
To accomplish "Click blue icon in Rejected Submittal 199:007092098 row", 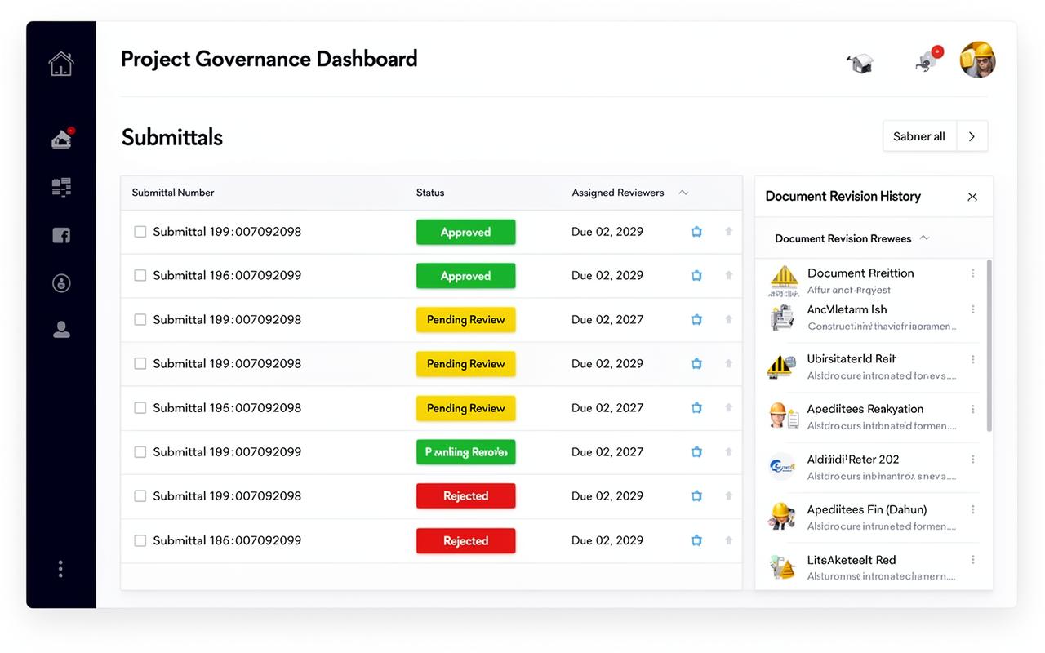I will pos(696,496).
